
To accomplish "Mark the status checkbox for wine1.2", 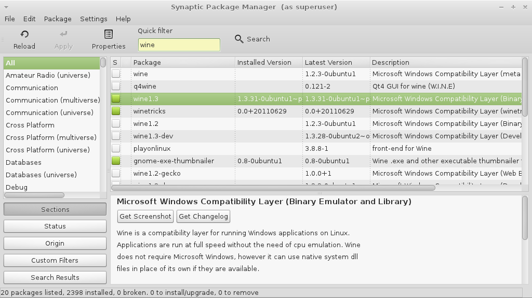I will [x=116, y=123].
